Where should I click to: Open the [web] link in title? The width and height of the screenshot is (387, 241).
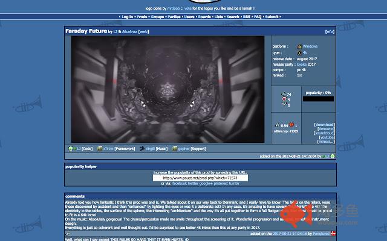coord(144,31)
